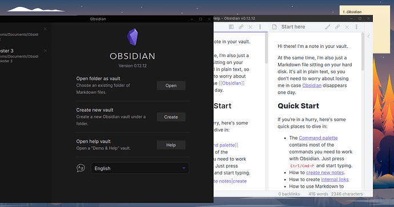Maximize the Help - Obsidian v0.12.12 window
The height and width of the screenshot is (207, 394).
point(360,19)
